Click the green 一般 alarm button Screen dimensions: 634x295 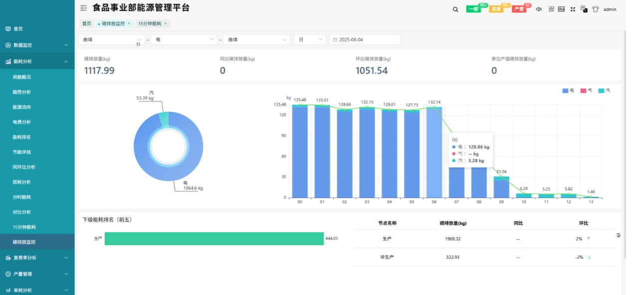pyautogui.click(x=473, y=9)
